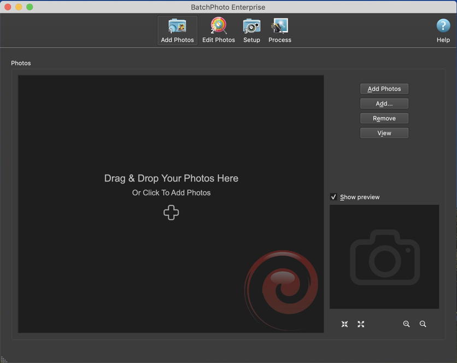
Task: Zoom out on the preview image
Action: point(423,324)
